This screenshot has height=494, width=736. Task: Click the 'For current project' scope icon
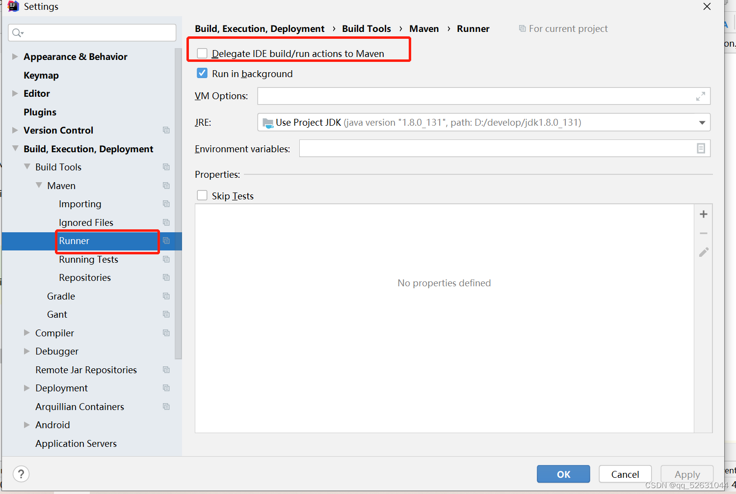(x=522, y=28)
